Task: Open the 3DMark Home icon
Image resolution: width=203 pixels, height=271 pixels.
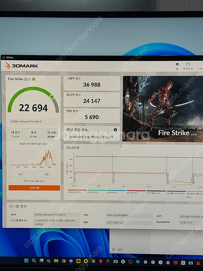Action: pyautogui.click(x=177, y=64)
